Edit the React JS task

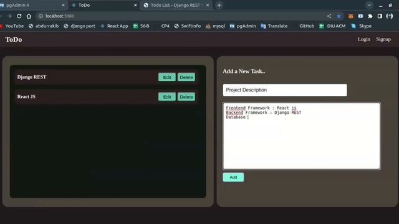click(167, 97)
